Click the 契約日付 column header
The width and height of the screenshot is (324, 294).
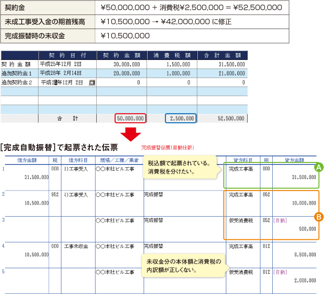coord(67,55)
